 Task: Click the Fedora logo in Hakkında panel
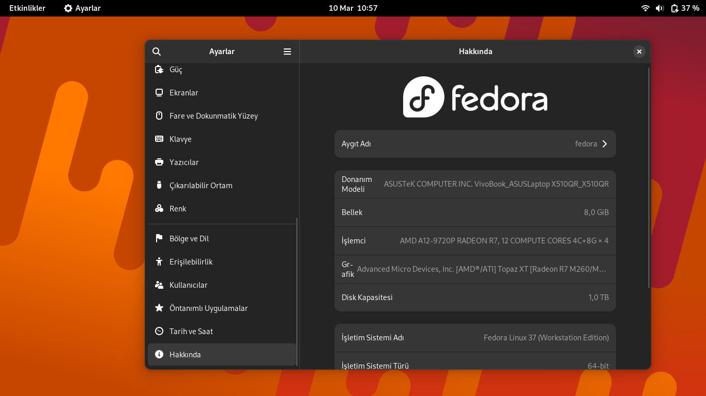tap(475, 97)
